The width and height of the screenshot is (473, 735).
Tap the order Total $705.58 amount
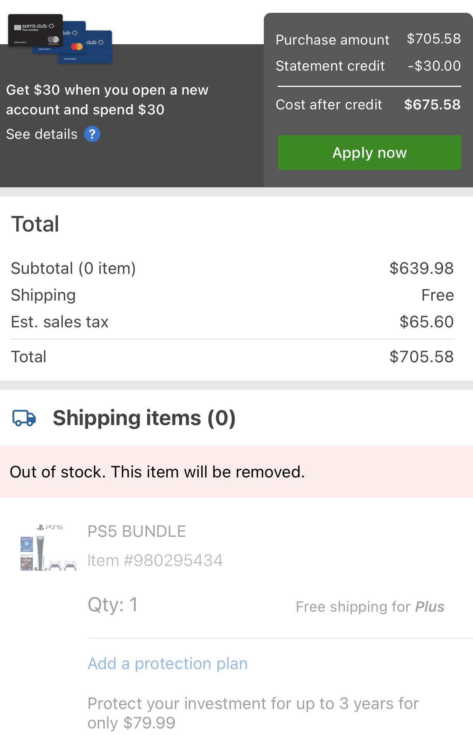click(x=421, y=357)
